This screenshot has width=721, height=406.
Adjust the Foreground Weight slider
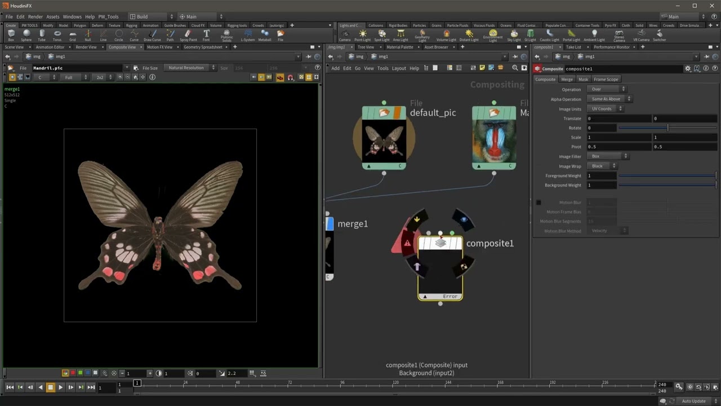click(x=667, y=175)
